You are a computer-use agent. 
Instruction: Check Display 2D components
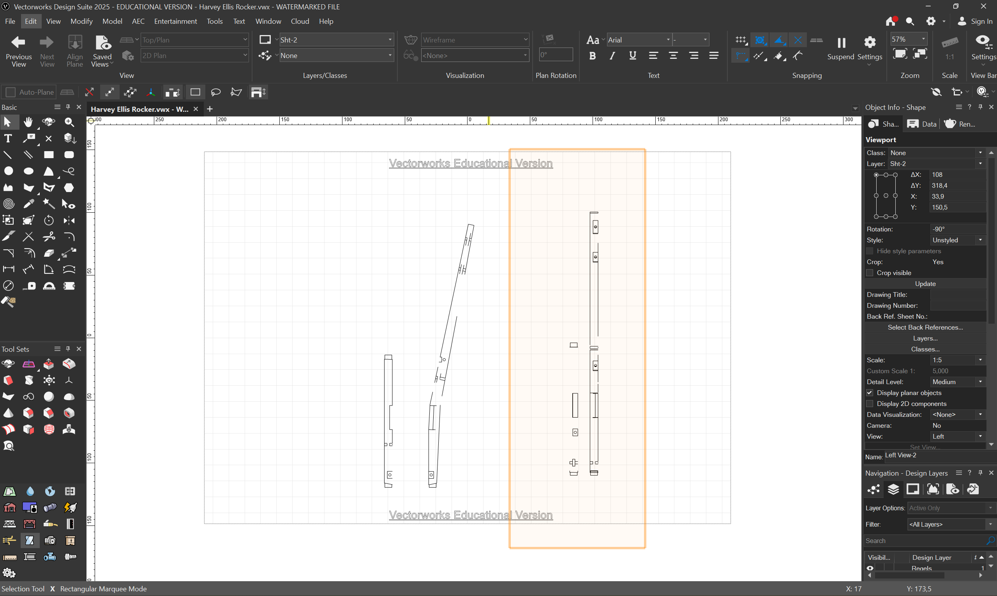870,404
